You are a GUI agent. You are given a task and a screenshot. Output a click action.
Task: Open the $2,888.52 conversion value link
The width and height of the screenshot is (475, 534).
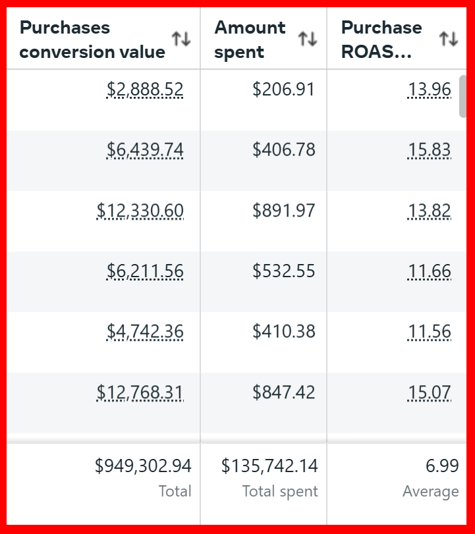click(145, 90)
